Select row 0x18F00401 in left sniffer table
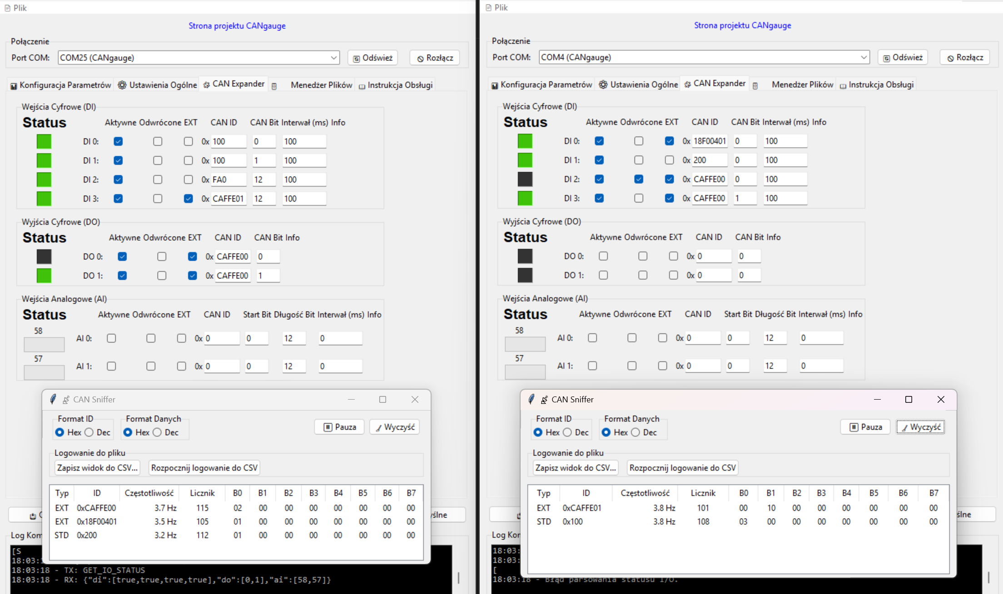Screen dimensions: 1003x594 point(236,521)
